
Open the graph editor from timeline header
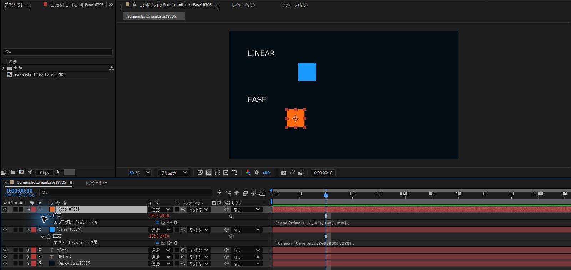(x=262, y=193)
